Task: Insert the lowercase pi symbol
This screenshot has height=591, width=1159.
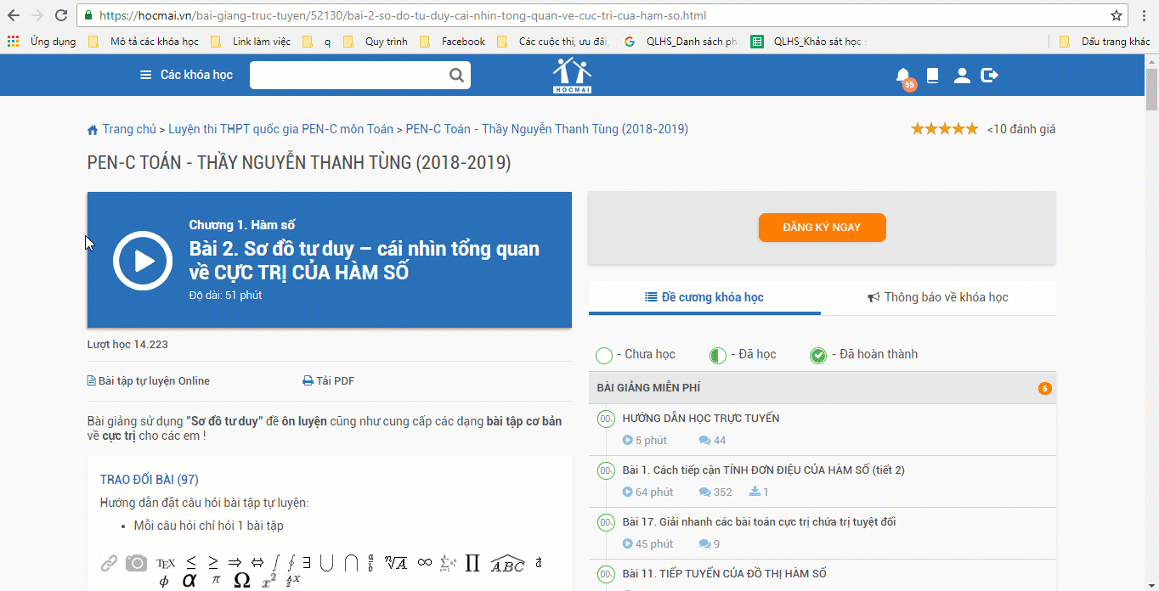Action: point(216,580)
